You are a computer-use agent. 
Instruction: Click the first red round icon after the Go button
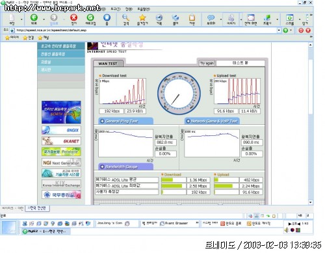(301, 31)
